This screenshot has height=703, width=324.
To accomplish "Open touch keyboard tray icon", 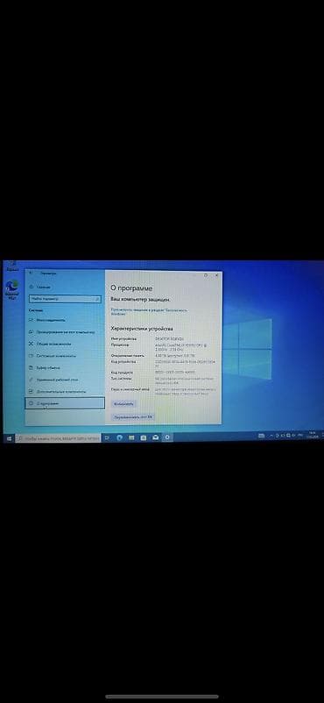I will (262, 436).
